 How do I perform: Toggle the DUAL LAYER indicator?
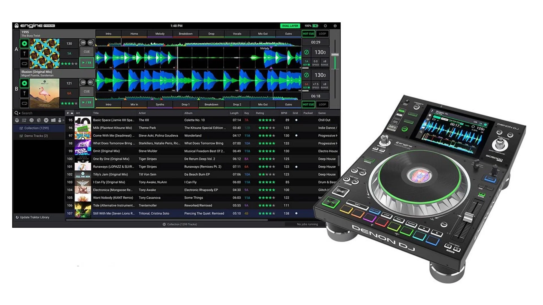point(290,26)
